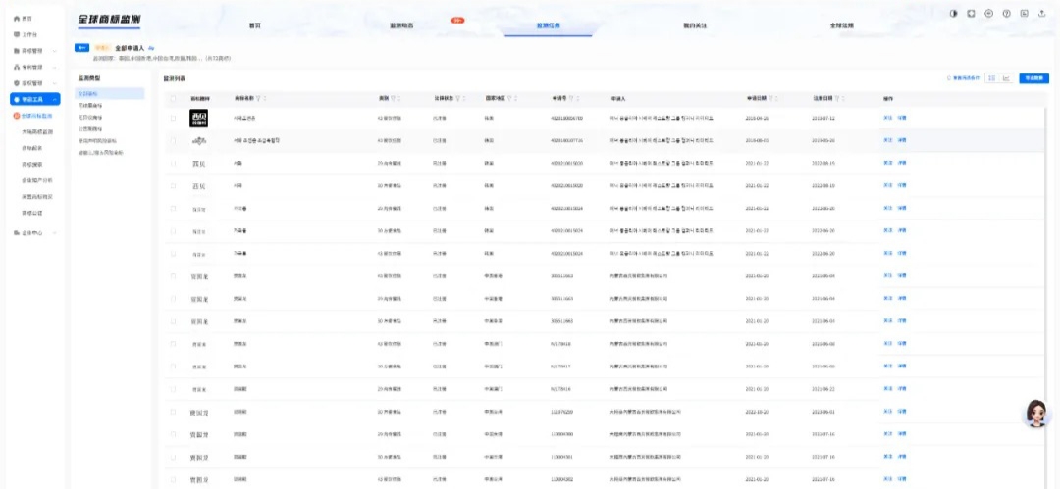
Task: Click the upload icon at top-right corner
Action: click(x=1041, y=13)
